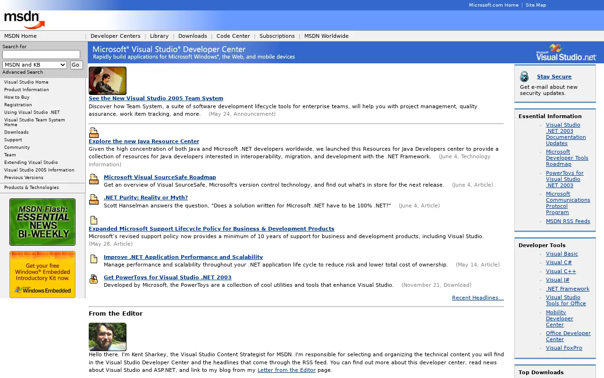Open Products & Technologies in the sidebar
Image resolution: width=604 pixels, height=378 pixels.
pyautogui.click(x=32, y=188)
